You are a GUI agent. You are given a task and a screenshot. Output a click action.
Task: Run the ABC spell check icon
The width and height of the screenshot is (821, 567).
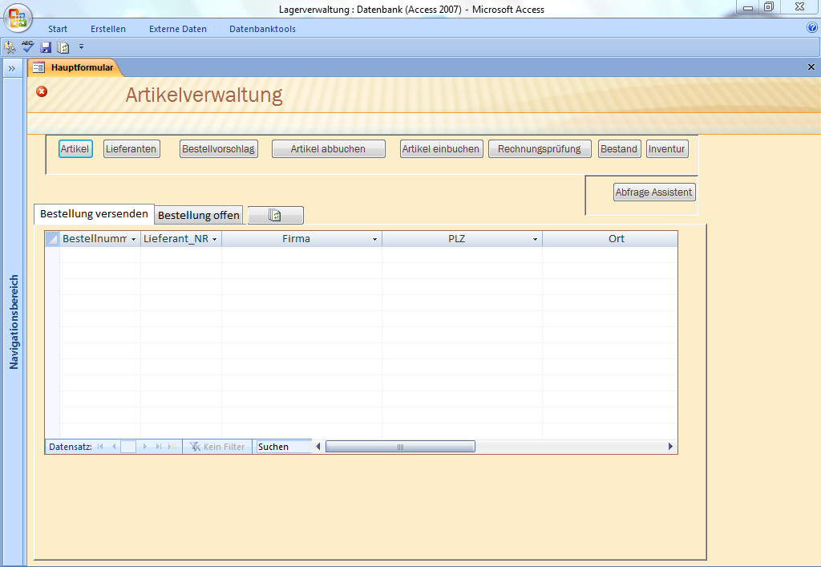[x=28, y=47]
